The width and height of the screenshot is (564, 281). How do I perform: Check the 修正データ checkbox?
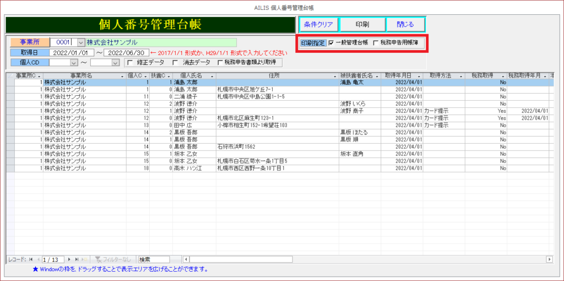(x=130, y=62)
